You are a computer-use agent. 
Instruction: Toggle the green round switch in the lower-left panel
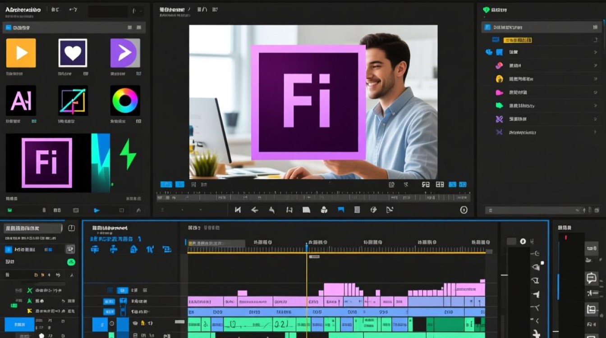point(71,262)
